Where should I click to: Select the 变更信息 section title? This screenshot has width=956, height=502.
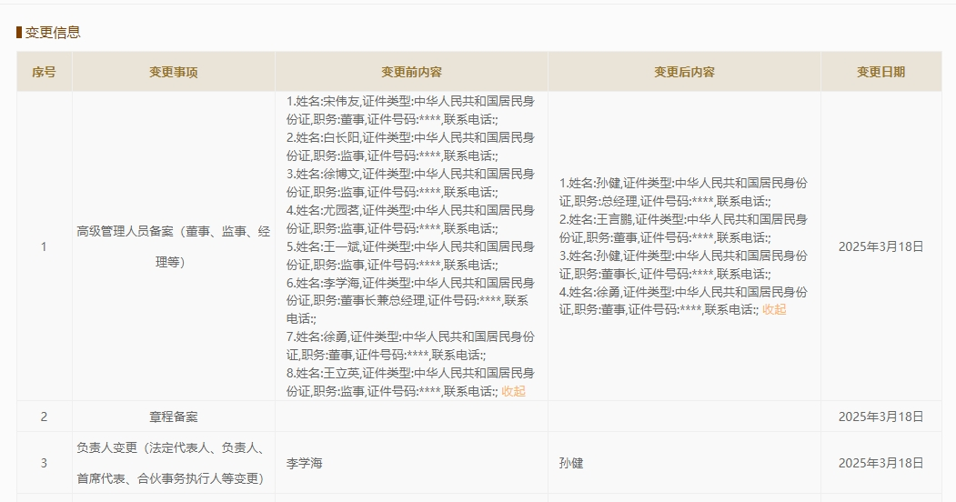pos(53,33)
